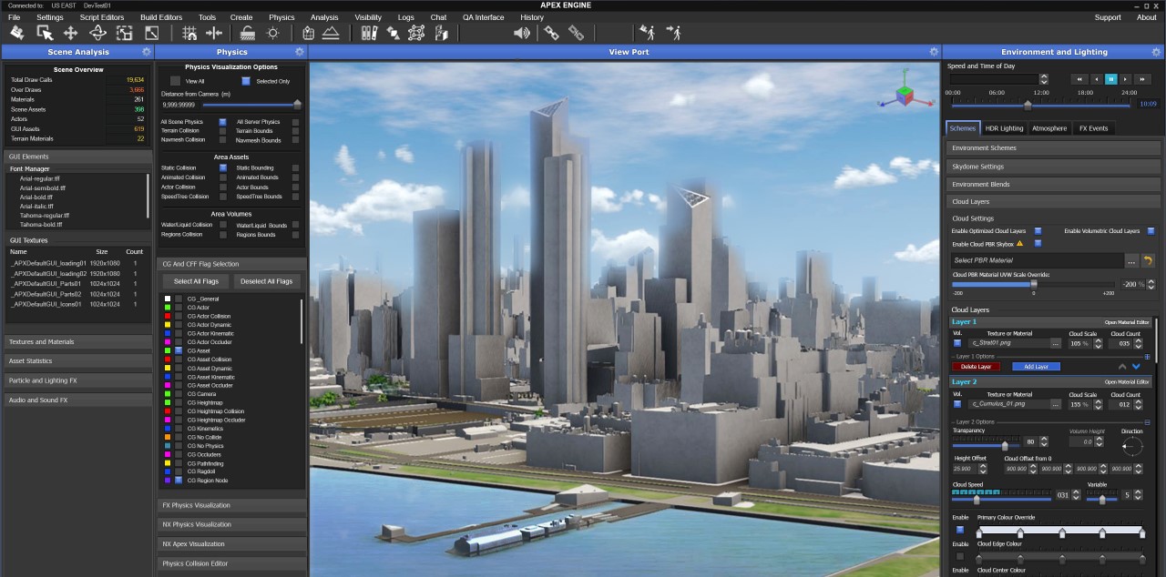This screenshot has width=1166, height=577.
Task: Click the grid snap toolbar icon
Action: (x=189, y=33)
